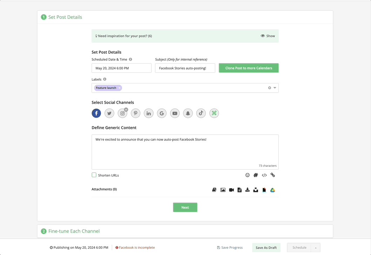
Task: Click the Next button
Action: [185, 207]
